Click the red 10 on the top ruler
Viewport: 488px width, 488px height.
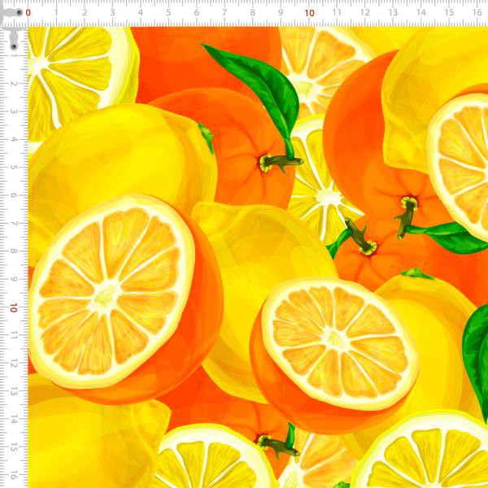[309, 13]
